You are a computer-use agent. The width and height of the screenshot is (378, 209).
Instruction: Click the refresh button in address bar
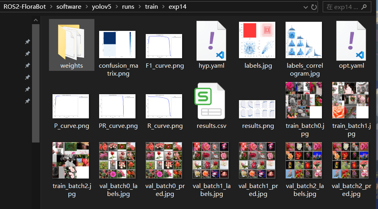314,7
